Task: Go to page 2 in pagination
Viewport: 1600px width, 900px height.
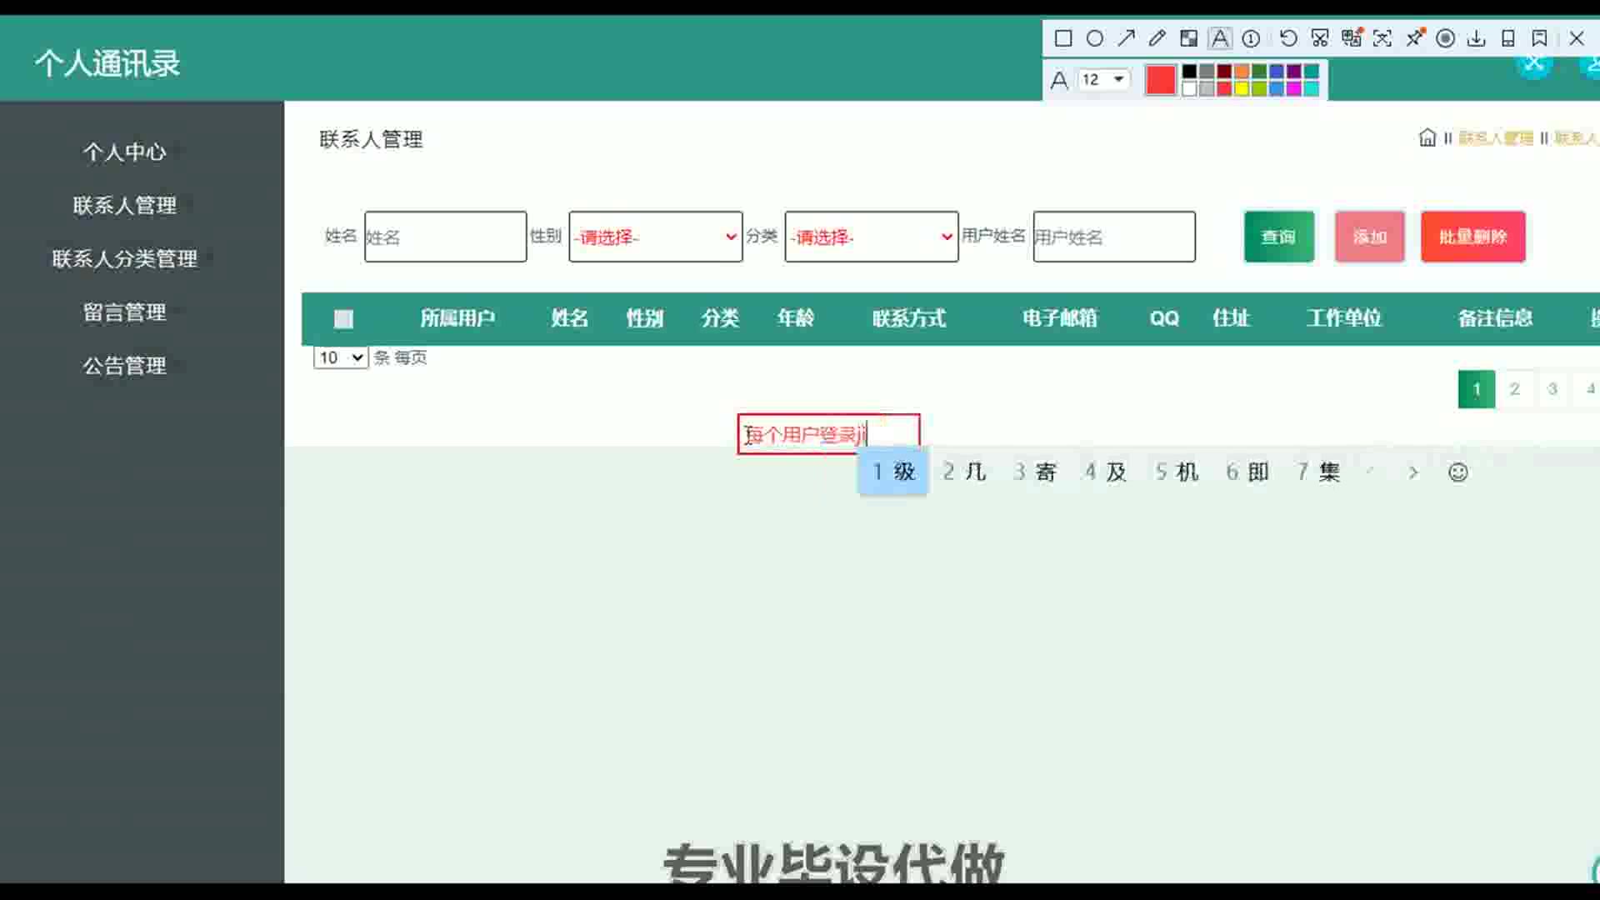Action: pyautogui.click(x=1514, y=389)
